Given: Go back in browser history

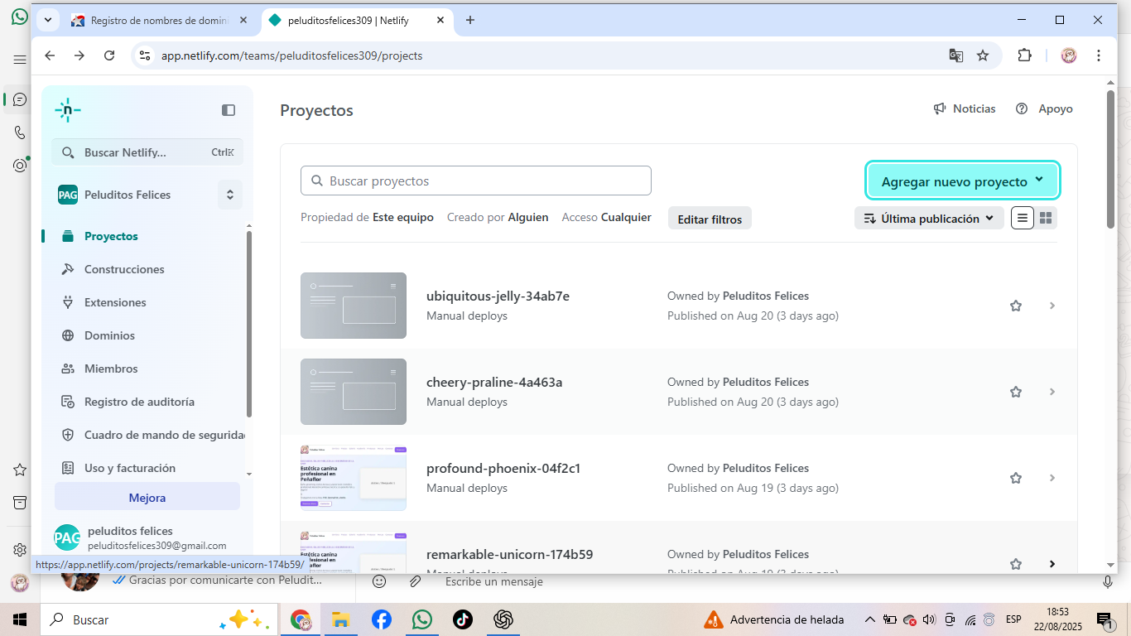Looking at the screenshot, I should click(x=50, y=55).
